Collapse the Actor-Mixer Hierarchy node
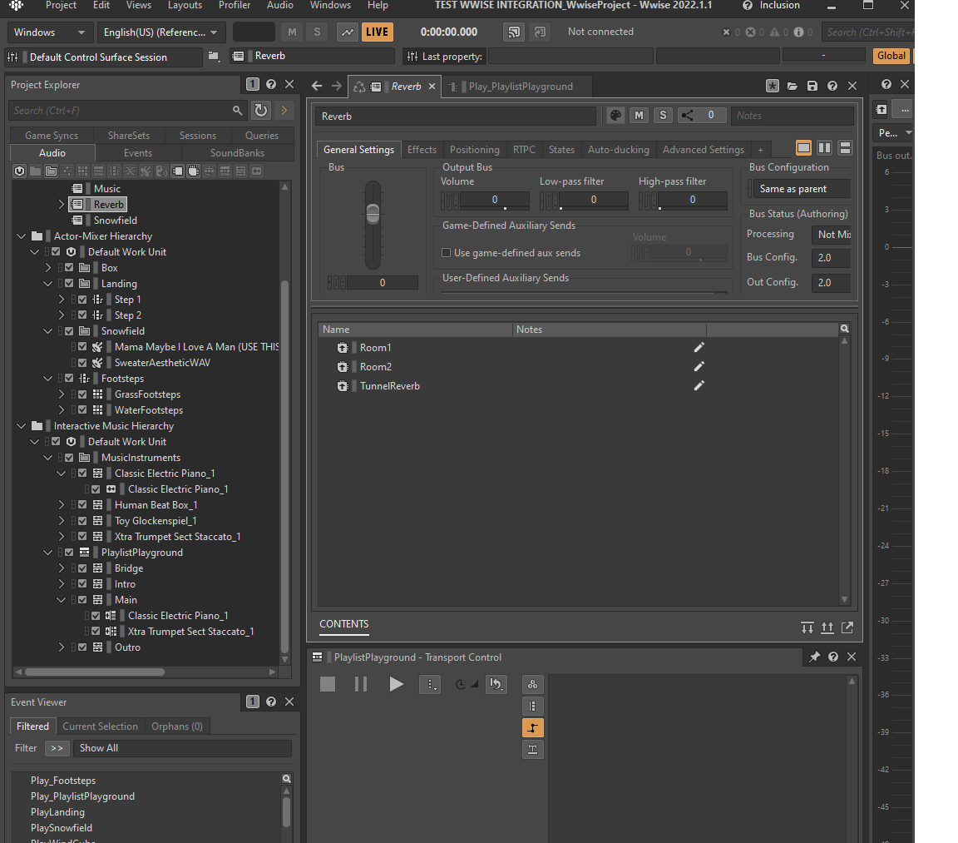 click(22, 236)
